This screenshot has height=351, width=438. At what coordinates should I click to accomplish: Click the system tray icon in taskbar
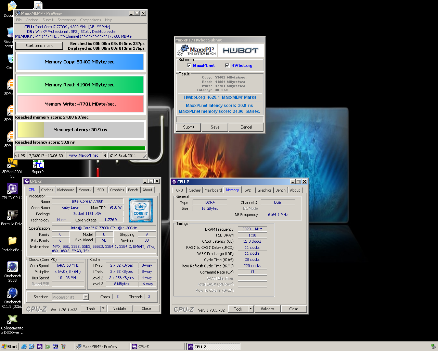click(x=433, y=347)
